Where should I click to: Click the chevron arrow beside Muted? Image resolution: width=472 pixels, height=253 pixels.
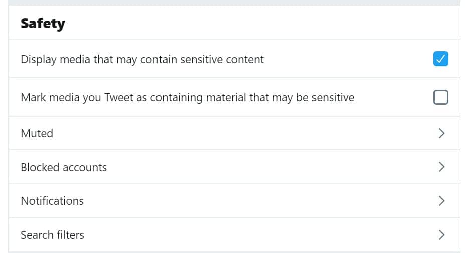[441, 133]
